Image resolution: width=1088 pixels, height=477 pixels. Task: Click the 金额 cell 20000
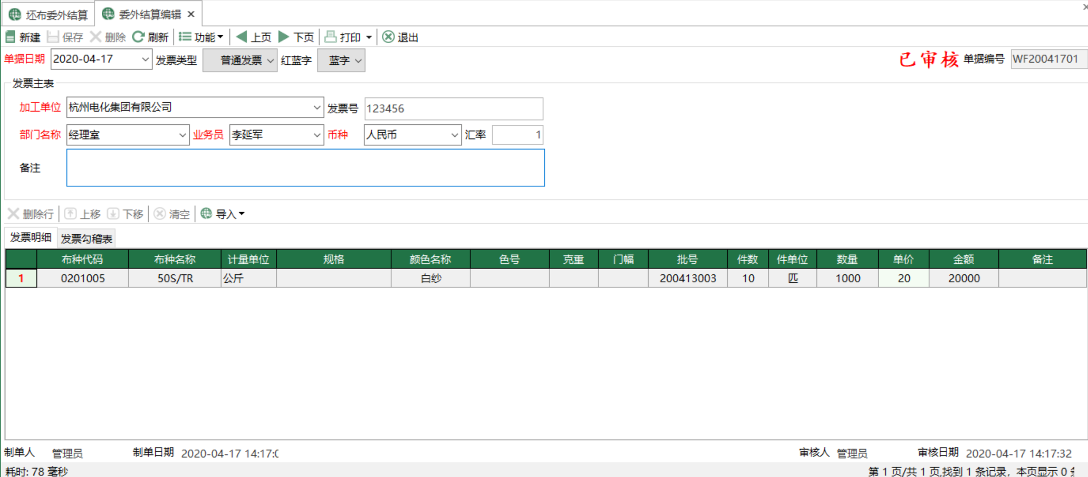pos(964,278)
